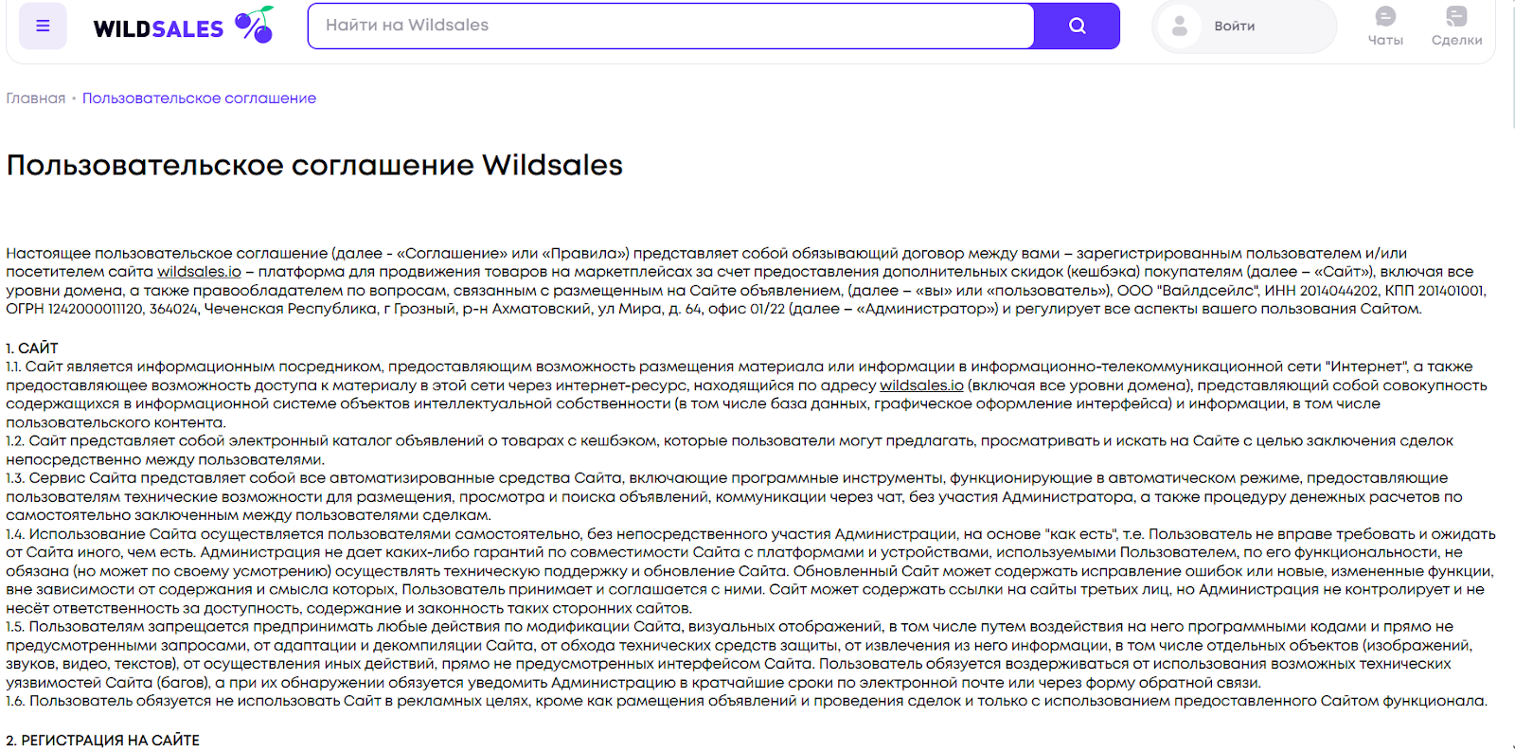Open Чаты chat icon
The height and width of the screenshot is (752, 1515).
pyautogui.click(x=1385, y=26)
